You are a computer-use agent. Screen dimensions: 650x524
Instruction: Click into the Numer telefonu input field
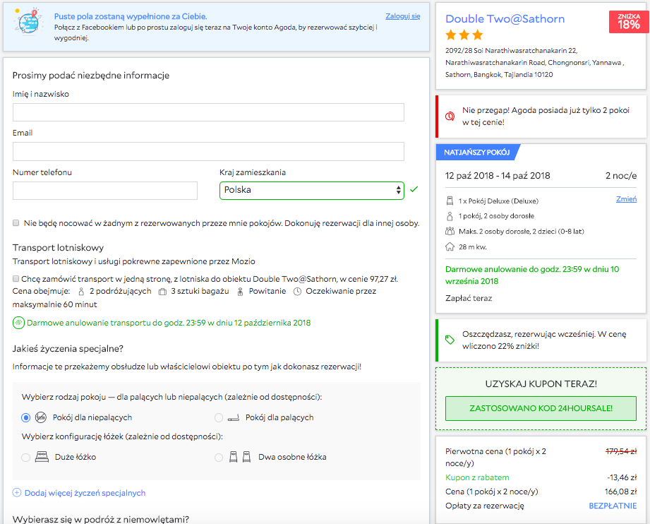[105, 191]
